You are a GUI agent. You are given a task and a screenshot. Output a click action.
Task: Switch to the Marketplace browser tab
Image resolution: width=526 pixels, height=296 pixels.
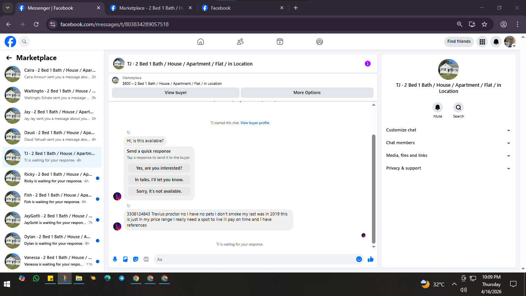pos(151,8)
